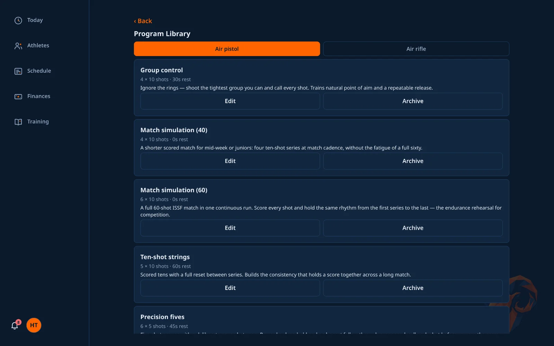
Task: Open the Schedule list icon
Action: [x=18, y=71]
